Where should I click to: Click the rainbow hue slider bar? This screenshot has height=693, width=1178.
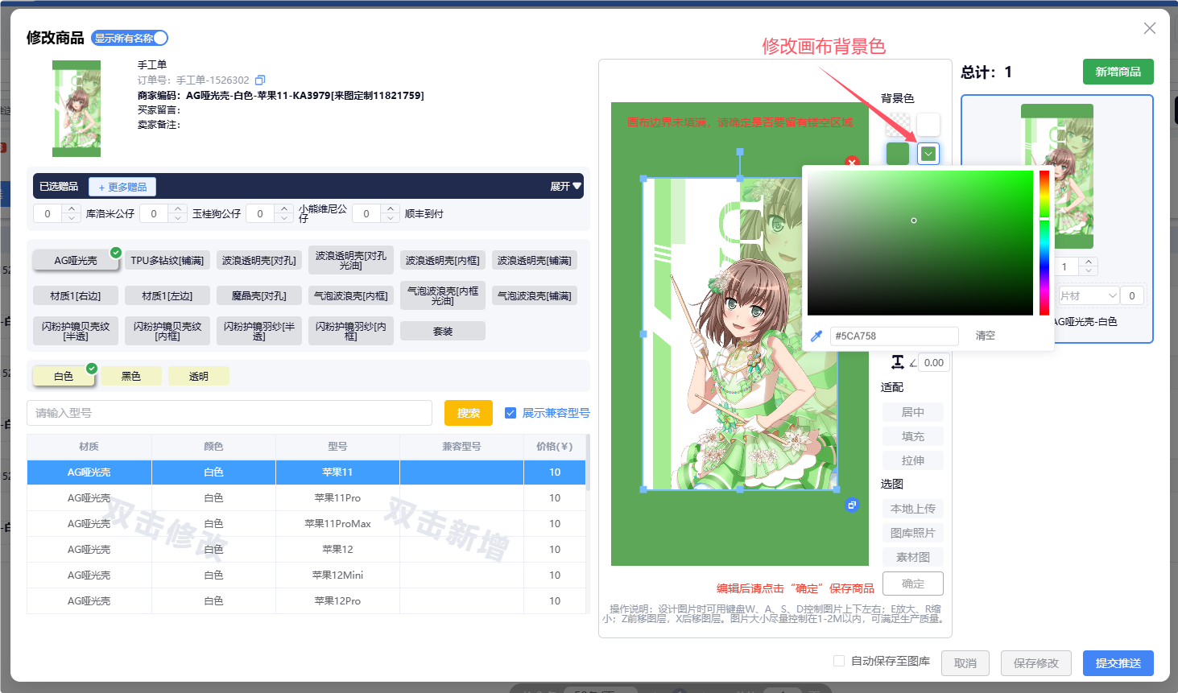tap(1044, 243)
